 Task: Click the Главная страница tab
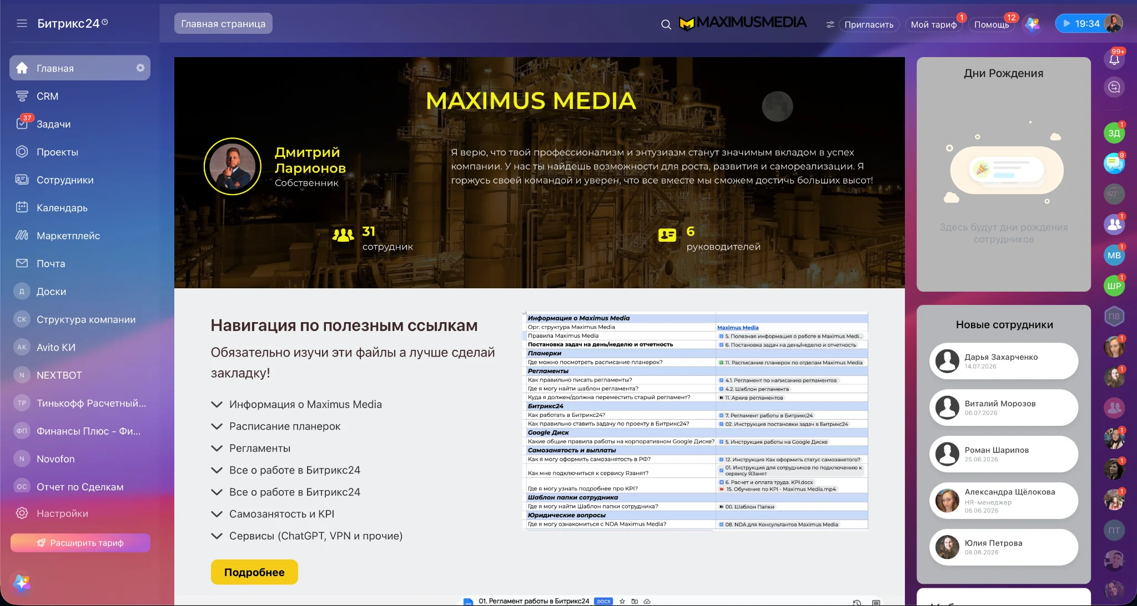coord(223,23)
